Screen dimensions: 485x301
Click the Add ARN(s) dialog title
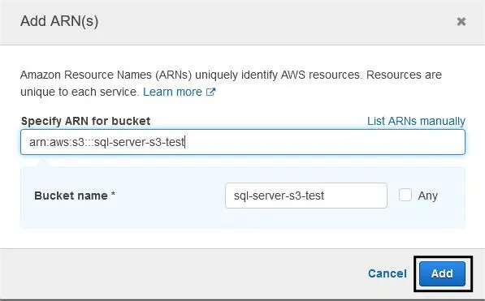tap(59, 21)
